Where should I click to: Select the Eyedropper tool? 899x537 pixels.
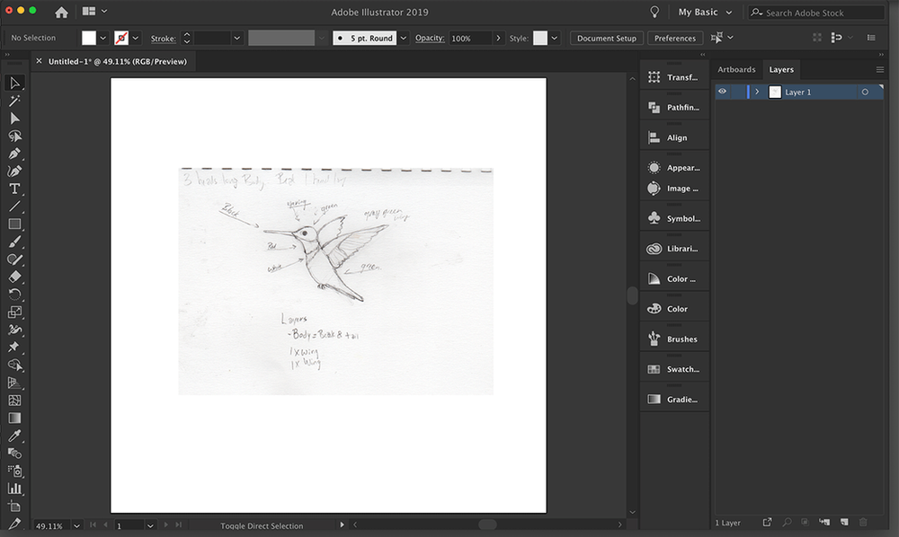point(14,436)
